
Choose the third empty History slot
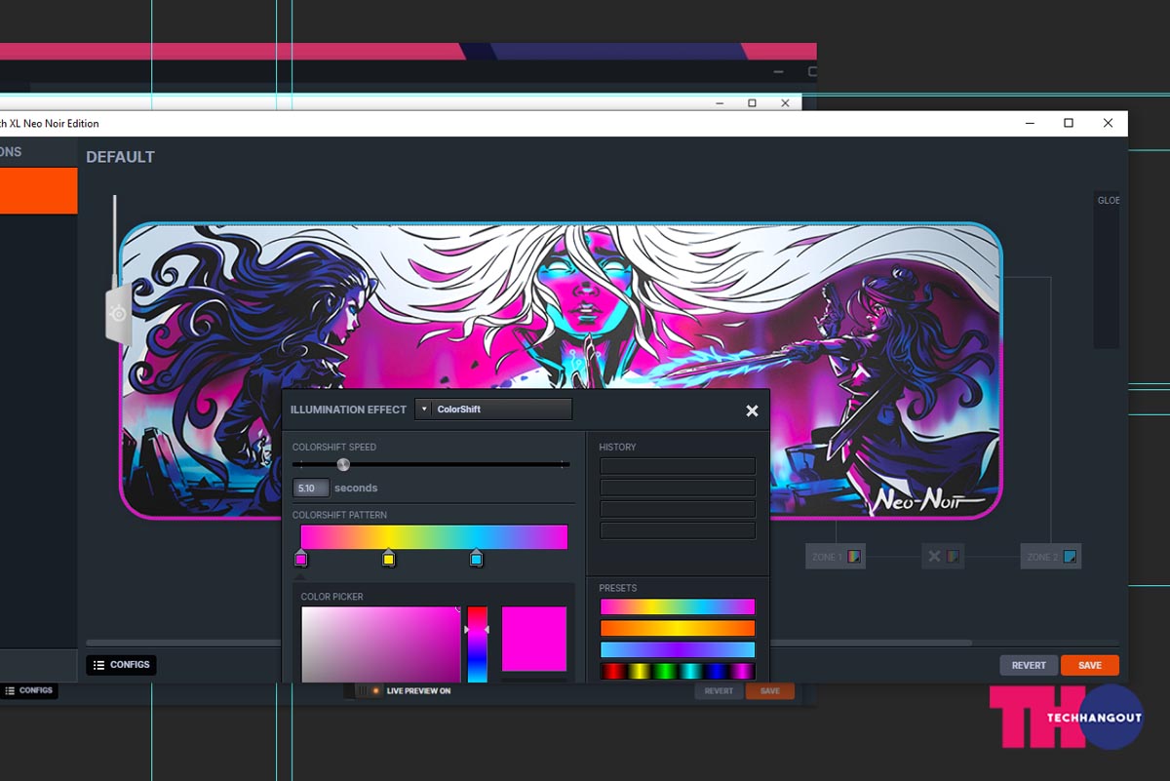click(x=678, y=509)
